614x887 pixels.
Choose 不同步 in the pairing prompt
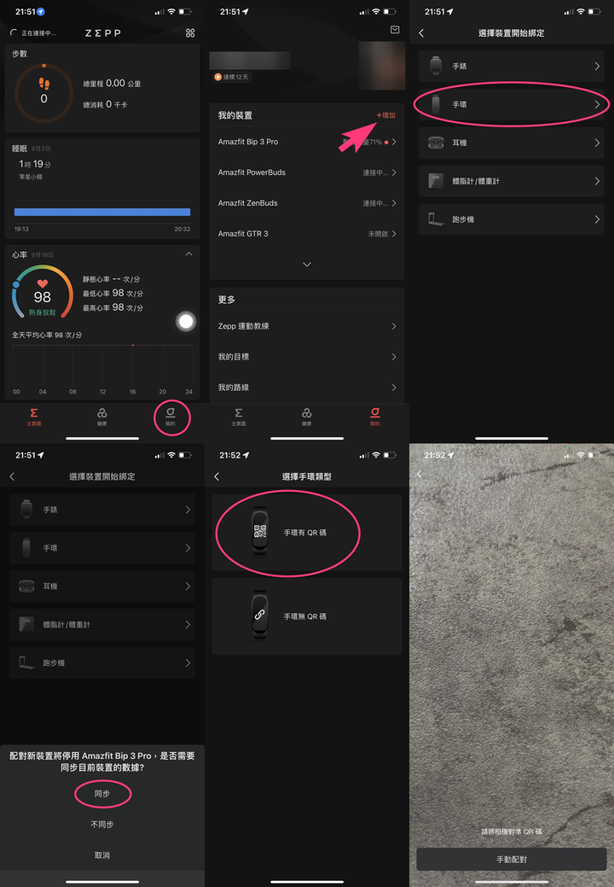[102, 824]
